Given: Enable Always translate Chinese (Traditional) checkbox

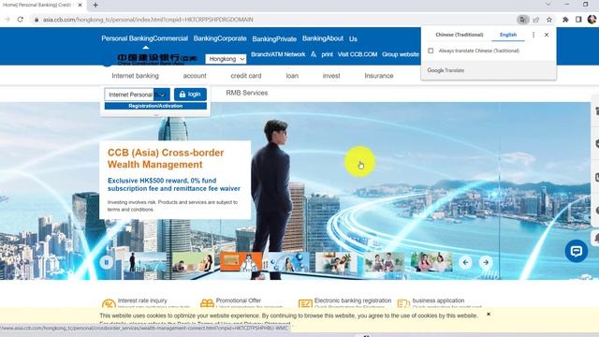Looking at the screenshot, I should [431, 51].
